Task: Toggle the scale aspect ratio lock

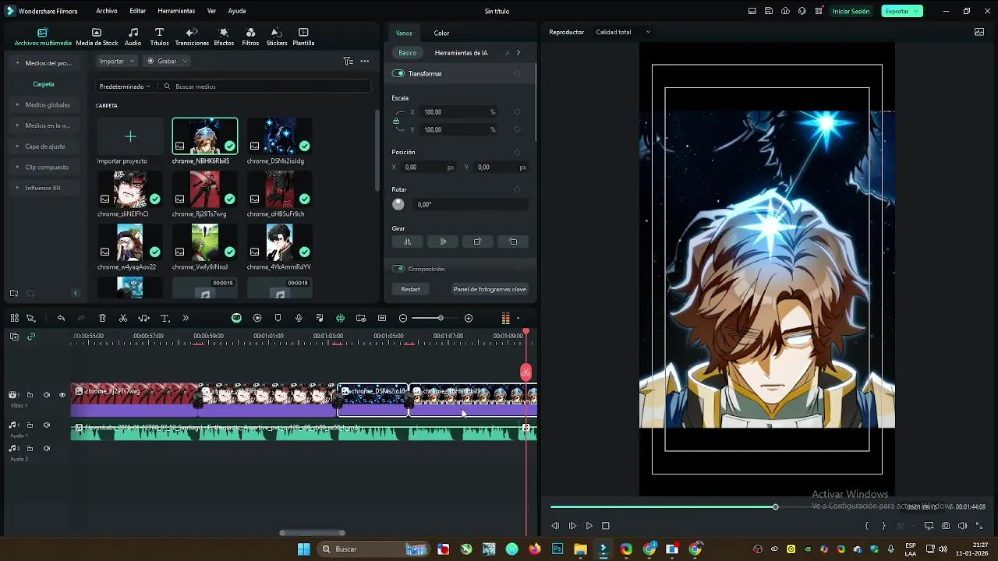Action: (x=396, y=121)
